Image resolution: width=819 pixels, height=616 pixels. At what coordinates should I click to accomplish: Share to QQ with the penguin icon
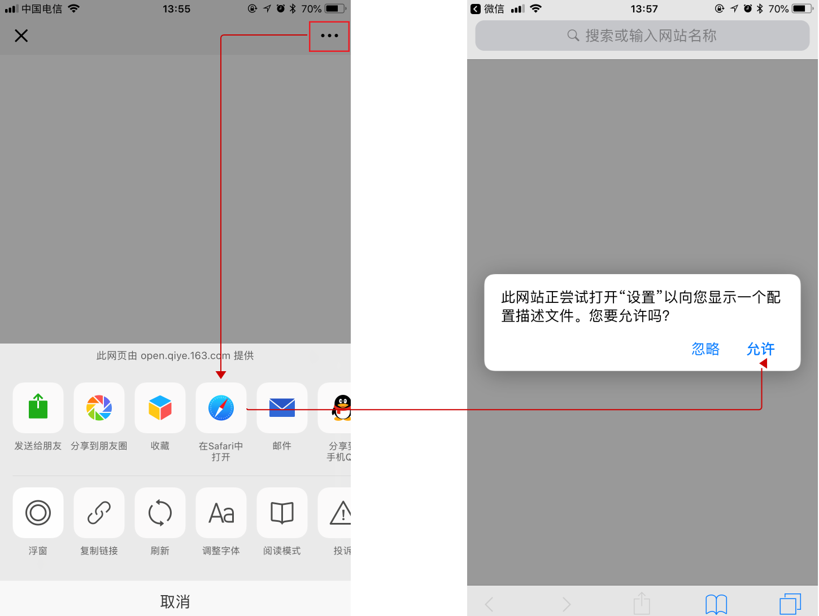tap(340, 408)
